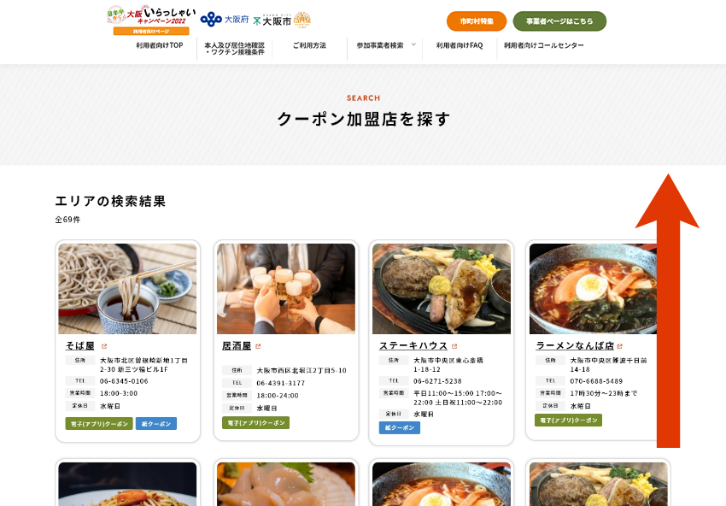Open external link icon beside そば屋
This screenshot has height=506, width=726.
click(x=104, y=346)
